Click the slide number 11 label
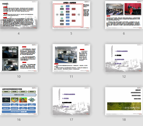Viewport: 143px width, 126px height. [x=71, y=77]
